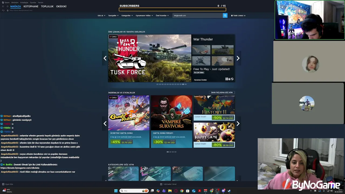Switch to the TOPLULUK tab
The width and height of the screenshot is (345, 194).
coord(47,6)
